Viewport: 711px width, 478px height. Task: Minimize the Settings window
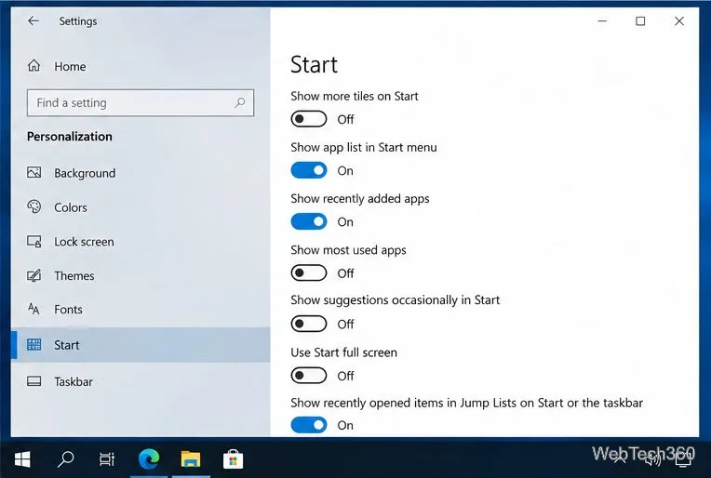point(602,20)
